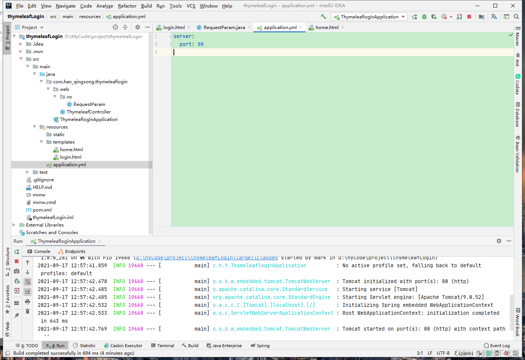Switch to RequestParam.java editor tab
Screen dimensions: 525x360
[224, 27]
